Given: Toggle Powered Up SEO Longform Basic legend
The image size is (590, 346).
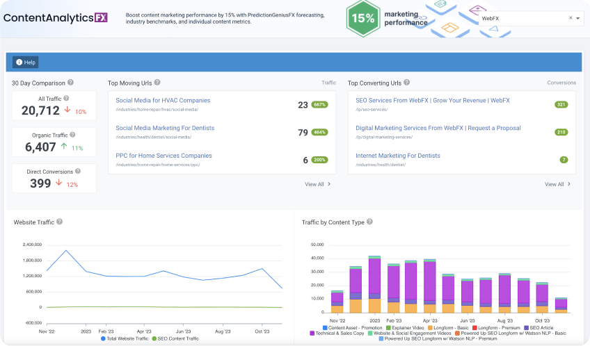Looking at the screenshot, I should pos(511,333).
